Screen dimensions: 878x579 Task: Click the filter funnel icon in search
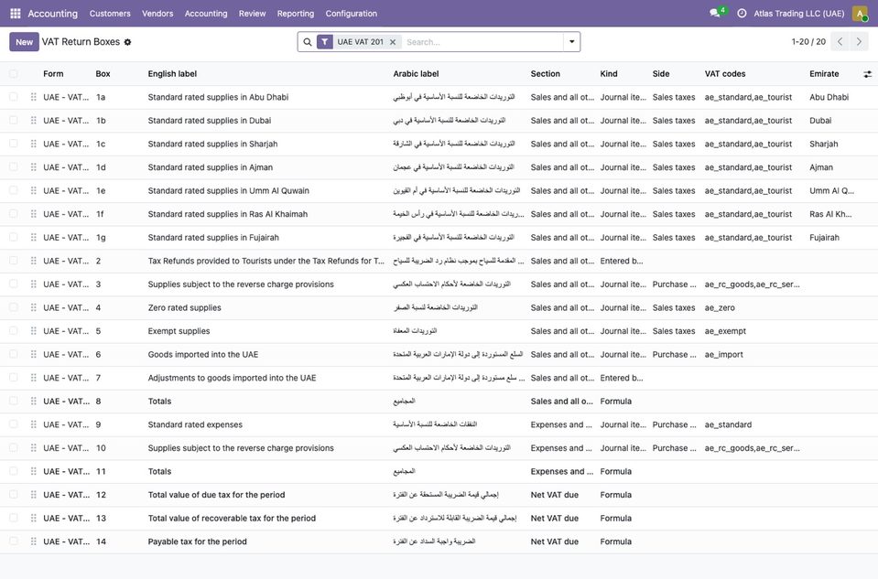[325, 42]
